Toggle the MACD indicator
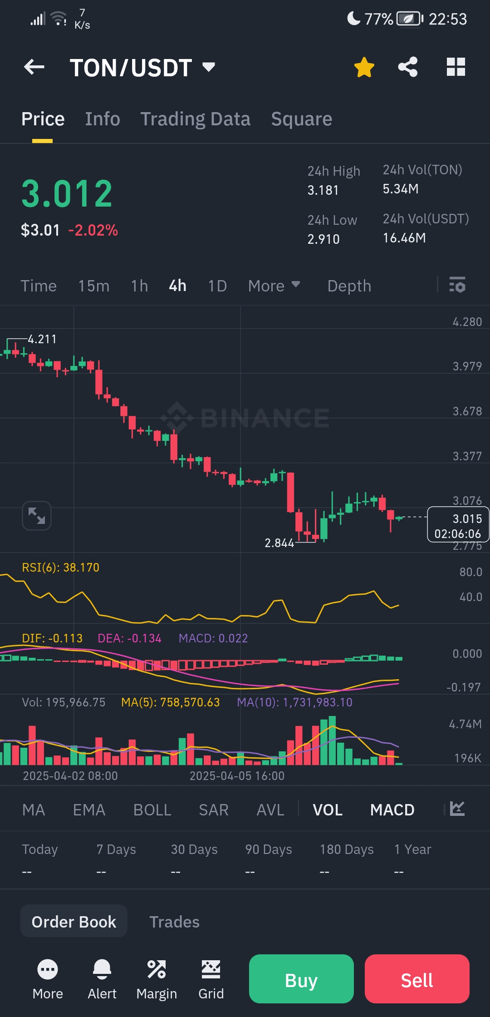The width and height of the screenshot is (490, 1017). tap(392, 810)
